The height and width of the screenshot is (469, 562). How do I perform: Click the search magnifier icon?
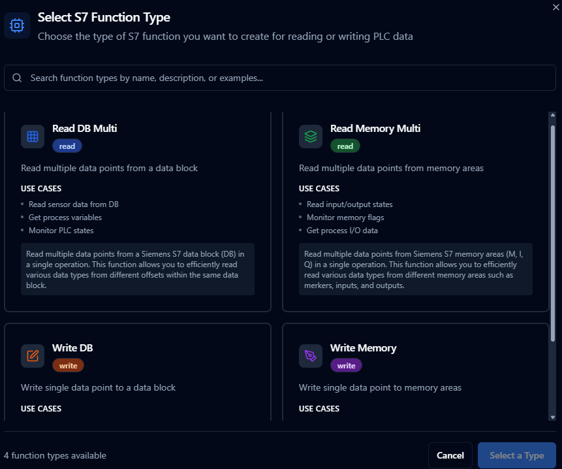[17, 78]
